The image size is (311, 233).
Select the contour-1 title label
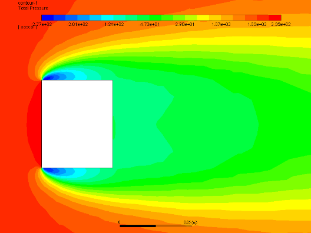coord(28,3)
